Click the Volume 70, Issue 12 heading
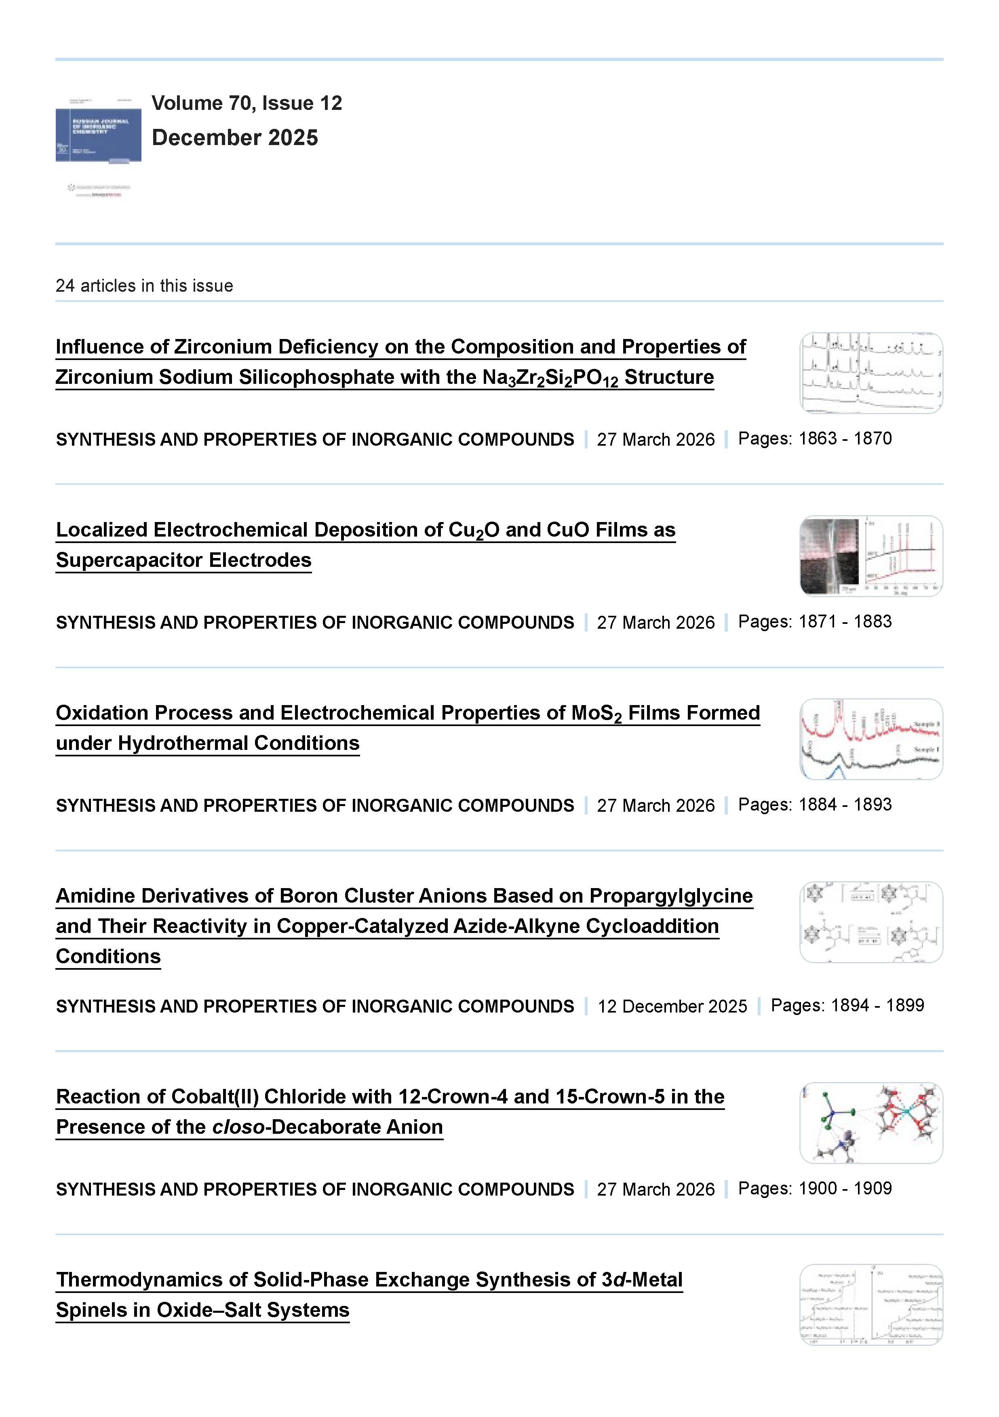Viewport: 999px width, 1417px height. [x=247, y=103]
